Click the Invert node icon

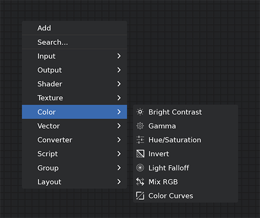point(140,154)
